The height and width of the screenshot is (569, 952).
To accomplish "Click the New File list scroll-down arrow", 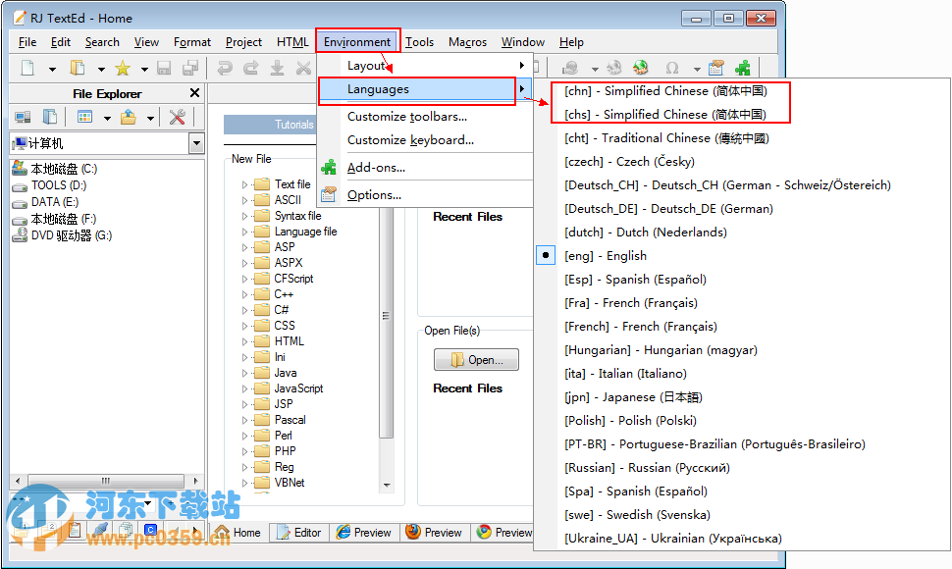I will [x=387, y=486].
